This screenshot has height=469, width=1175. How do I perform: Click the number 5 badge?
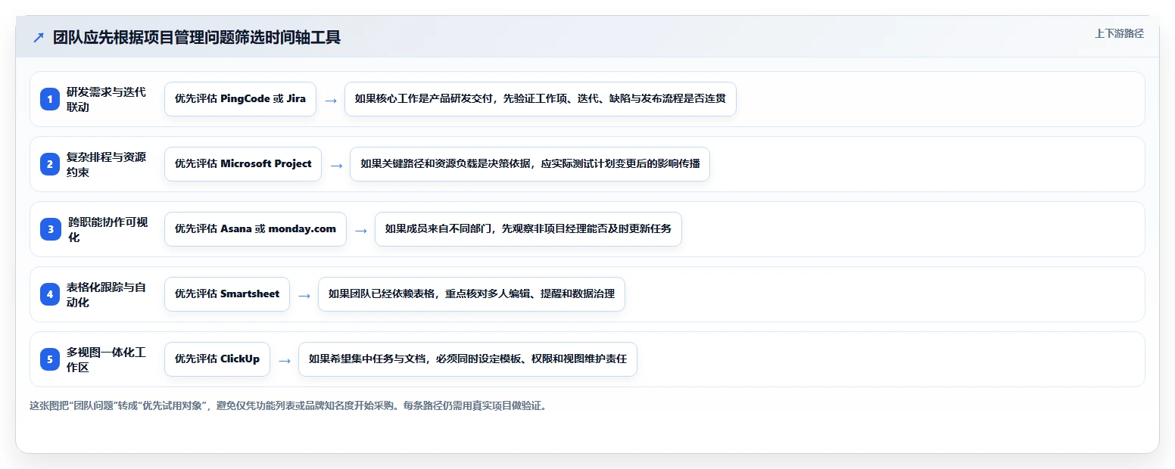[50, 359]
